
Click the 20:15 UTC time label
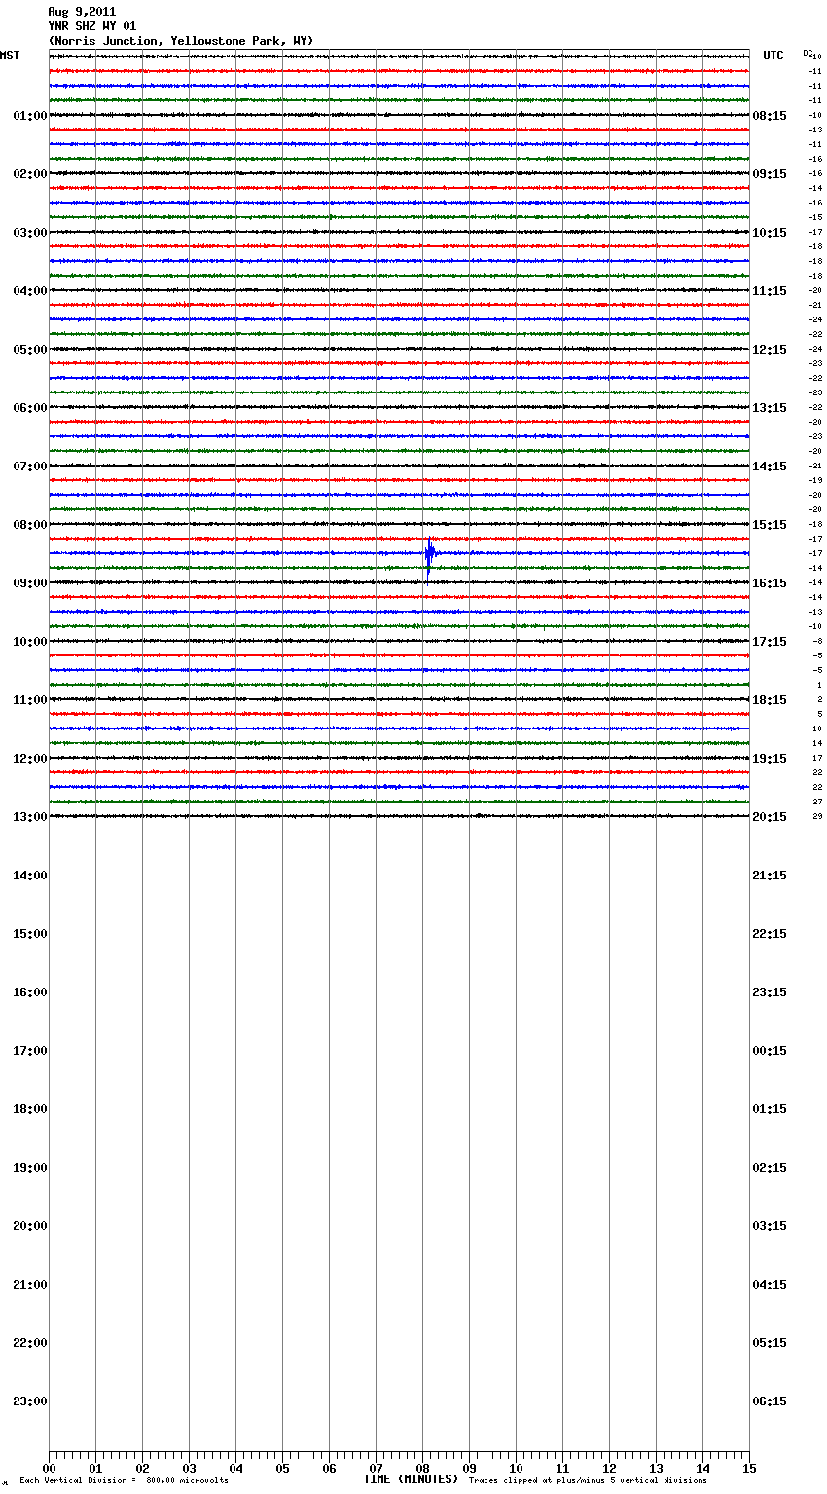click(x=770, y=817)
